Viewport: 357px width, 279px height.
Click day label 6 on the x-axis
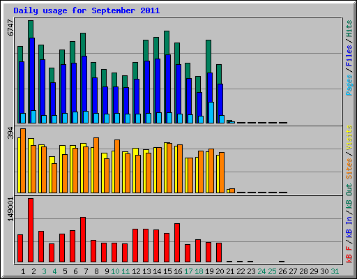[x=75, y=271]
